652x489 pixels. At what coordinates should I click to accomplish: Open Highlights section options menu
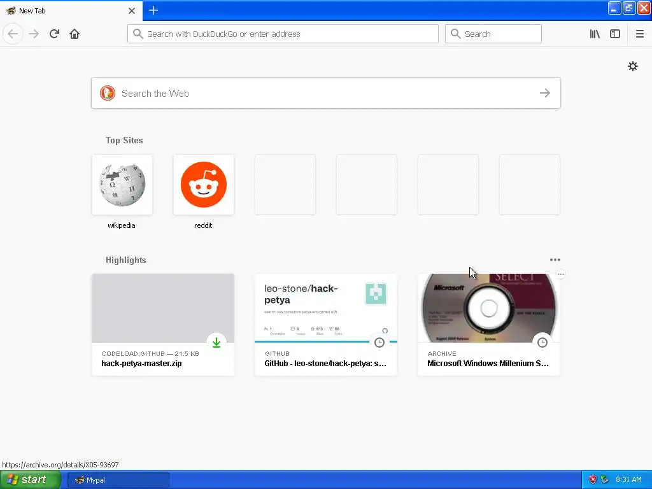555,260
